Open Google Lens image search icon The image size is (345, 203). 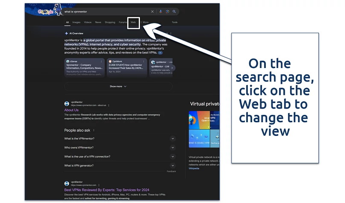[x=167, y=12]
